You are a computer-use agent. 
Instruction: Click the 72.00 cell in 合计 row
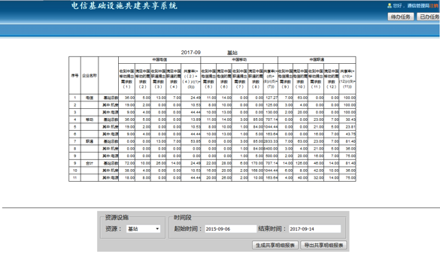pyautogui.click(x=127, y=164)
